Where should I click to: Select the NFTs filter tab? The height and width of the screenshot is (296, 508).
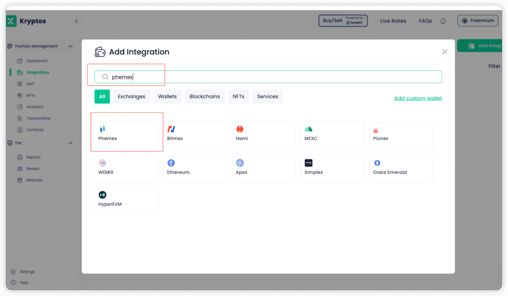coord(239,97)
